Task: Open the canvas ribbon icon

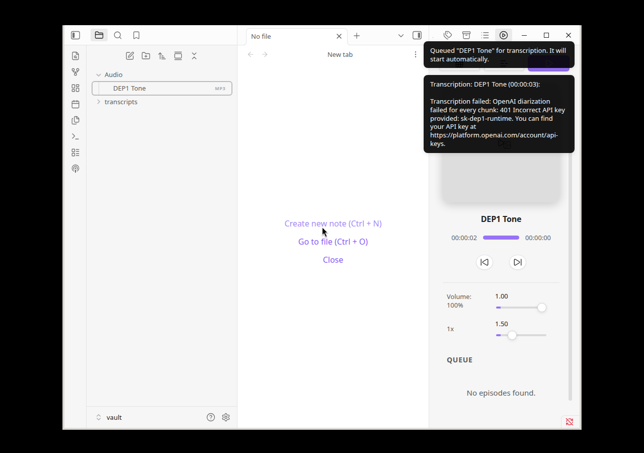Action: pyautogui.click(x=75, y=88)
